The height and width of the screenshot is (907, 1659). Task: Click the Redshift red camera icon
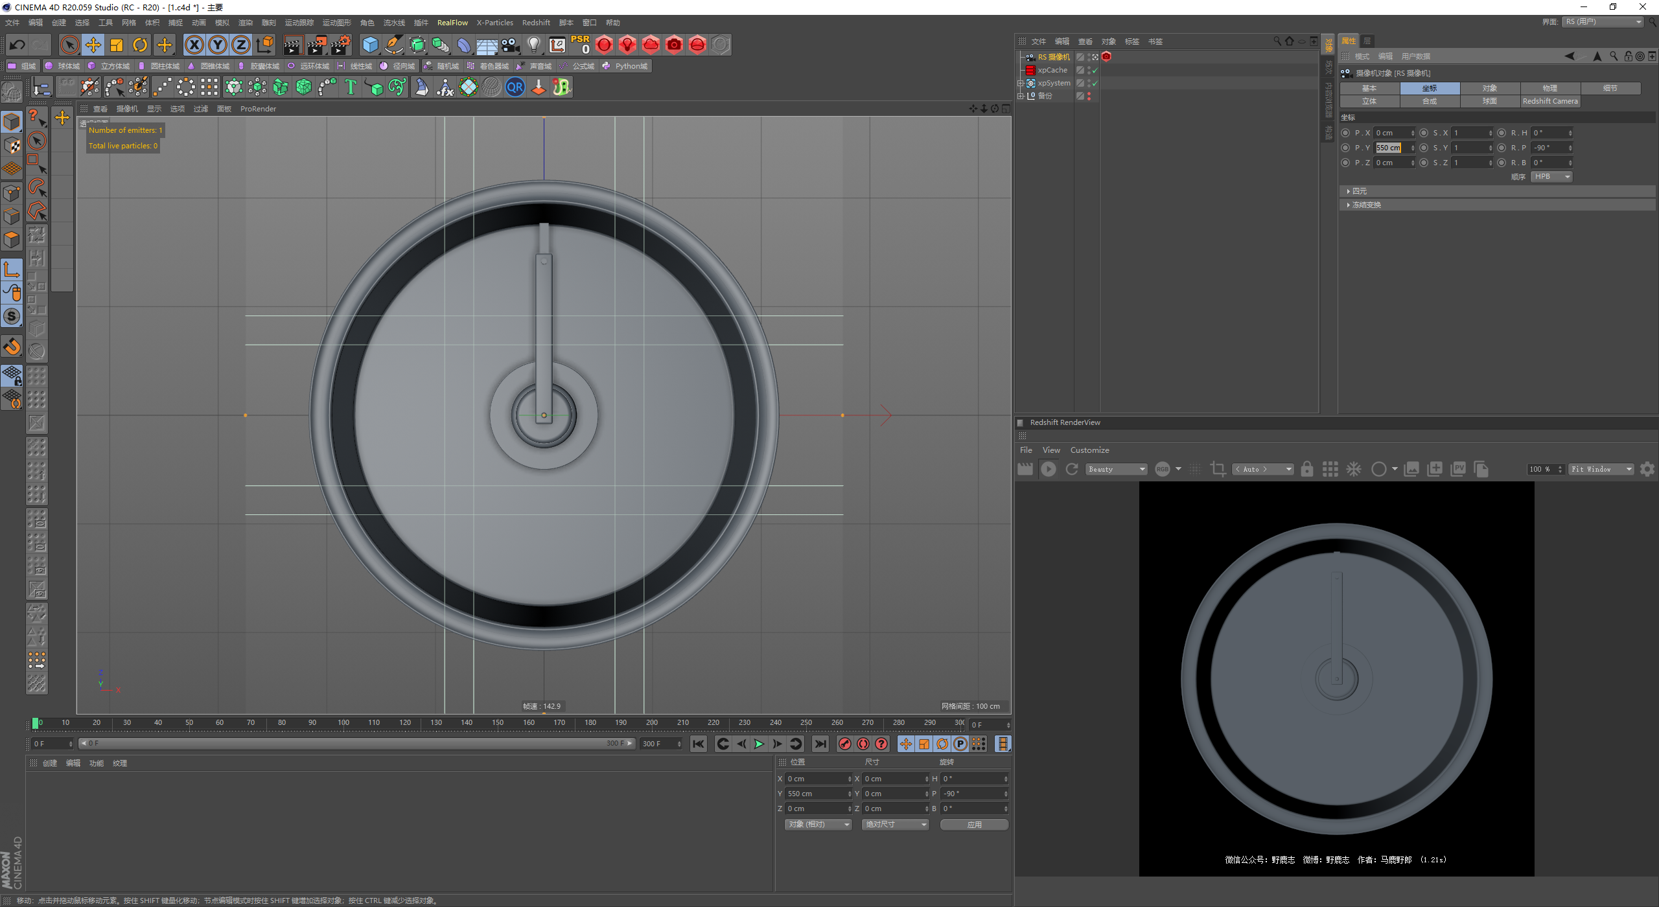[x=674, y=45]
